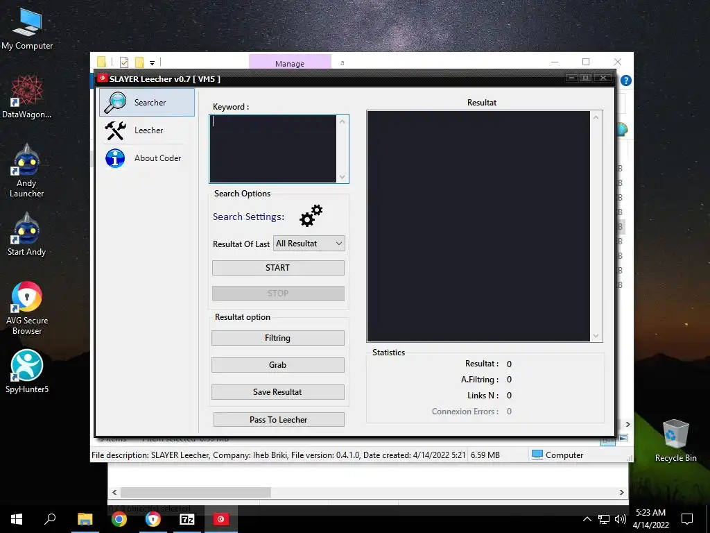Click the volume speaker icon
Screen dimensions: 710x533
pyautogui.click(x=621, y=519)
